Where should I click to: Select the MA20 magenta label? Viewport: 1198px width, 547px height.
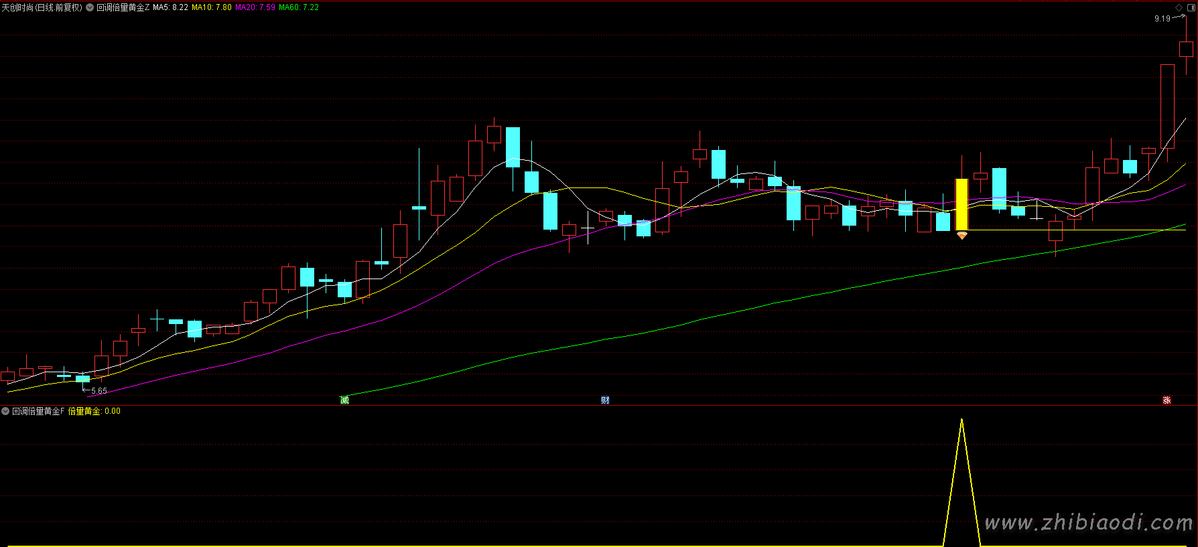tap(255, 7)
